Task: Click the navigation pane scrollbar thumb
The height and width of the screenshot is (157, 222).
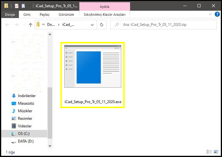Action: [50, 113]
